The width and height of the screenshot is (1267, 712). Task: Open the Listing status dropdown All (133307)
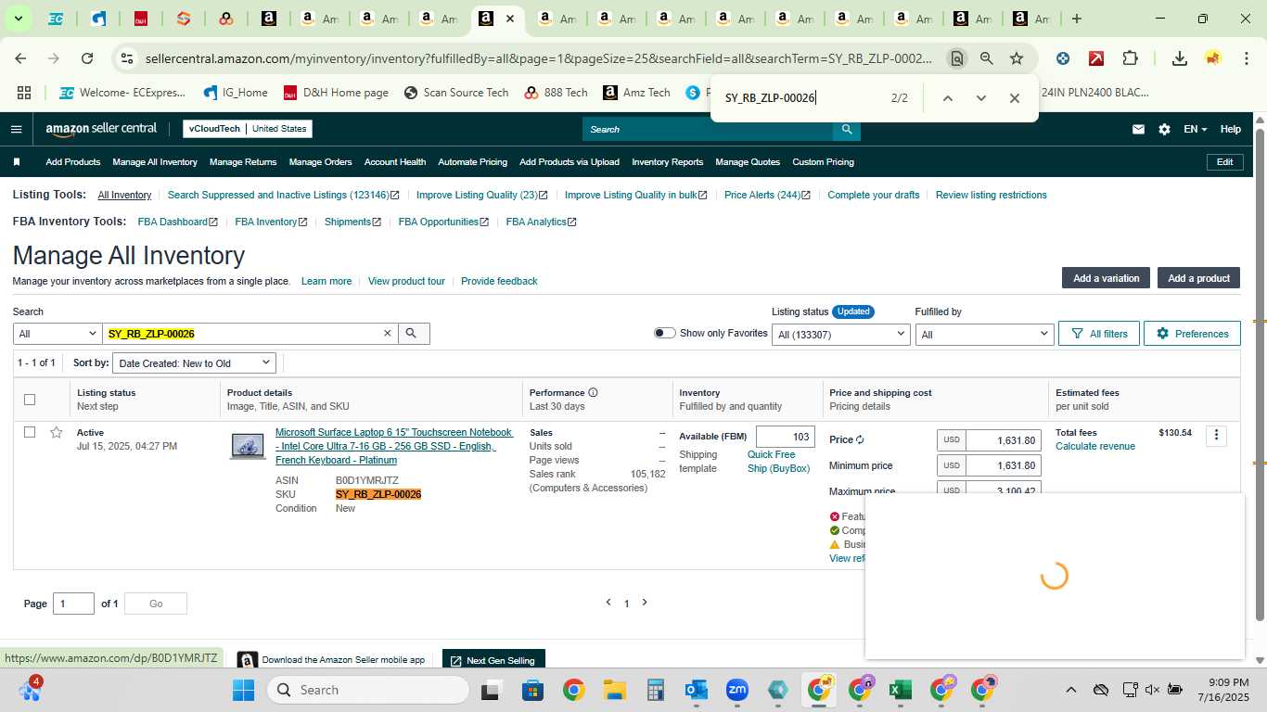[x=840, y=334]
